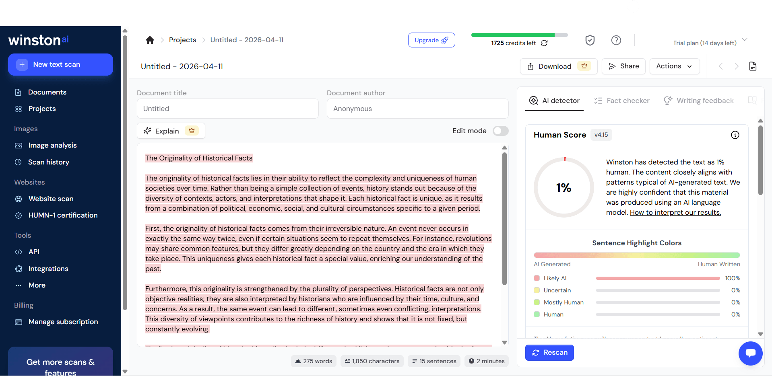772x376 pixels.
Task: Go to next document arrow
Action: click(x=737, y=66)
